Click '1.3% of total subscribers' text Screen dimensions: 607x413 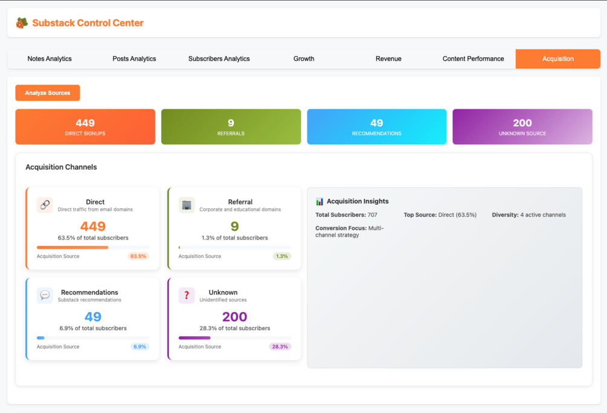click(234, 238)
